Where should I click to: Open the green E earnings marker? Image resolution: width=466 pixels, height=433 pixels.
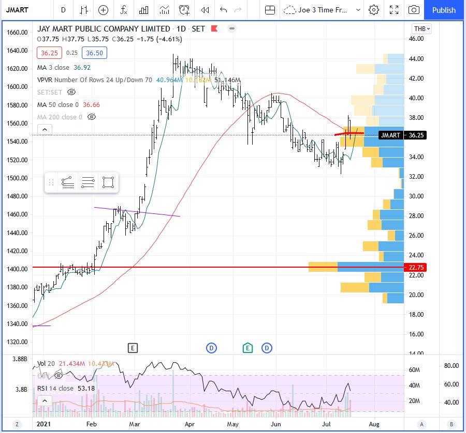(247, 348)
